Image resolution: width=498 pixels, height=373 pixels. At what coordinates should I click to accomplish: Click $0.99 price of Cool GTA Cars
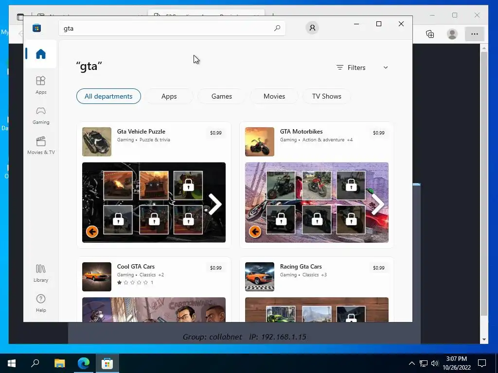tap(215, 268)
